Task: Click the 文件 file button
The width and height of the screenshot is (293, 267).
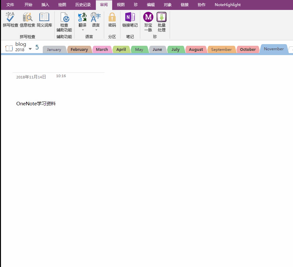Action: click(10, 4)
